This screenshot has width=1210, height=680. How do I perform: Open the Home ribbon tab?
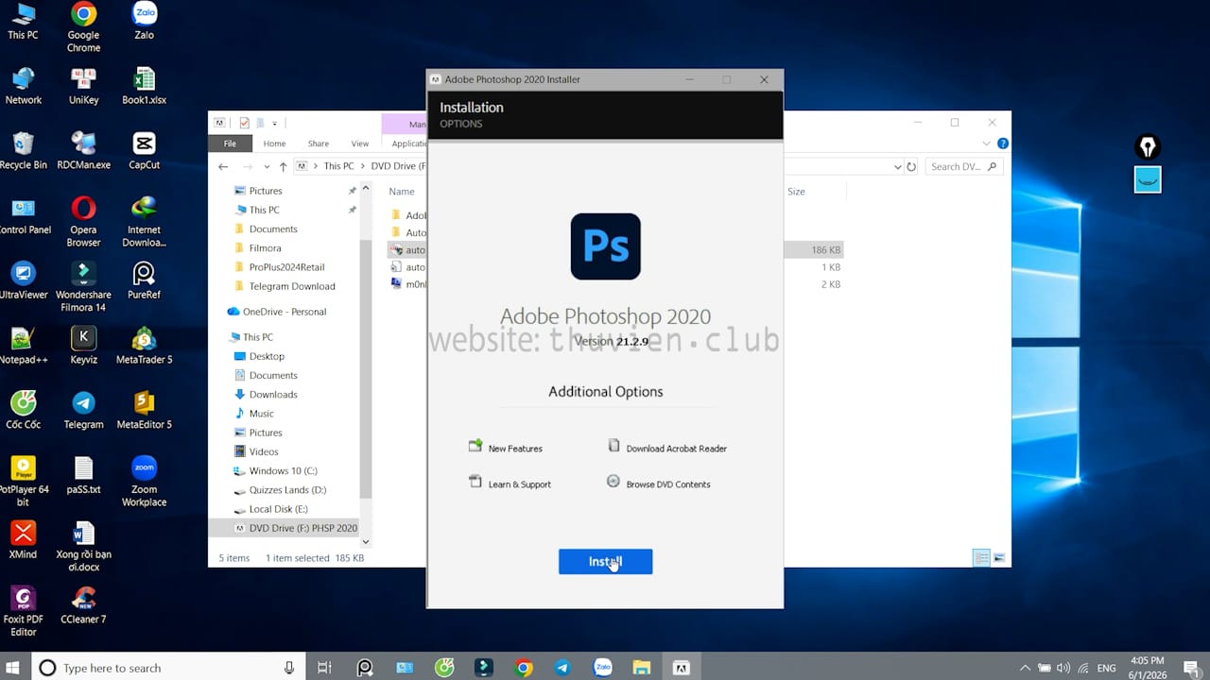pos(274,144)
